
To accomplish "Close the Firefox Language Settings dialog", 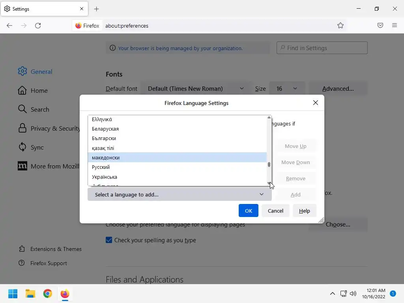I will click(x=315, y=103).
